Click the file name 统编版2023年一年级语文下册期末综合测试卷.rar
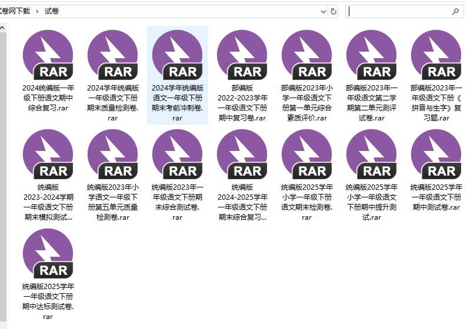This screenshot has width=467, height=329. pyautogui.click(x=178, y=202)
